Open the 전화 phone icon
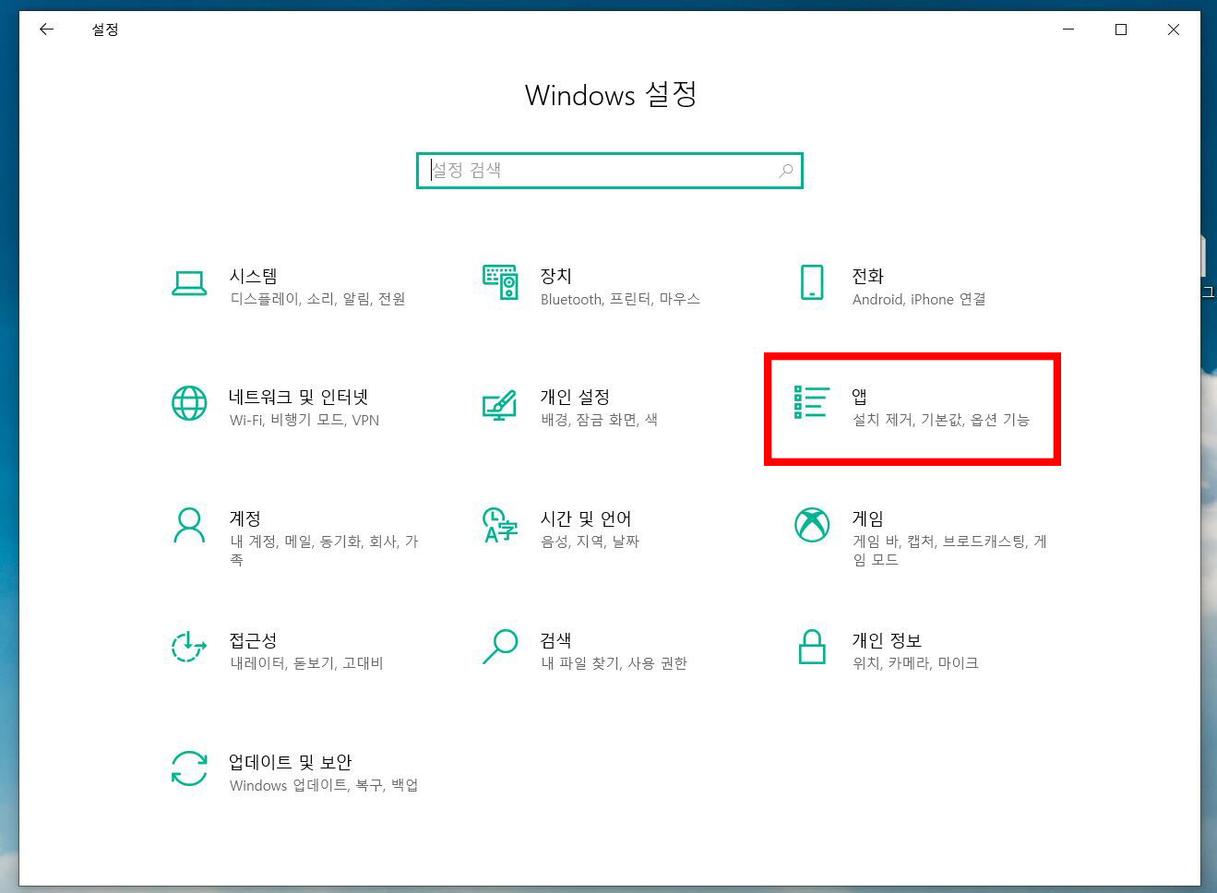This screenshot has width=1217, height=893. point(812,282)
